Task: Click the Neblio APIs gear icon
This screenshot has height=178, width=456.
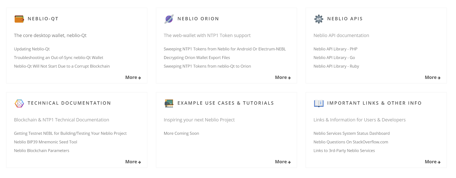Action: (x=319, y=19)
